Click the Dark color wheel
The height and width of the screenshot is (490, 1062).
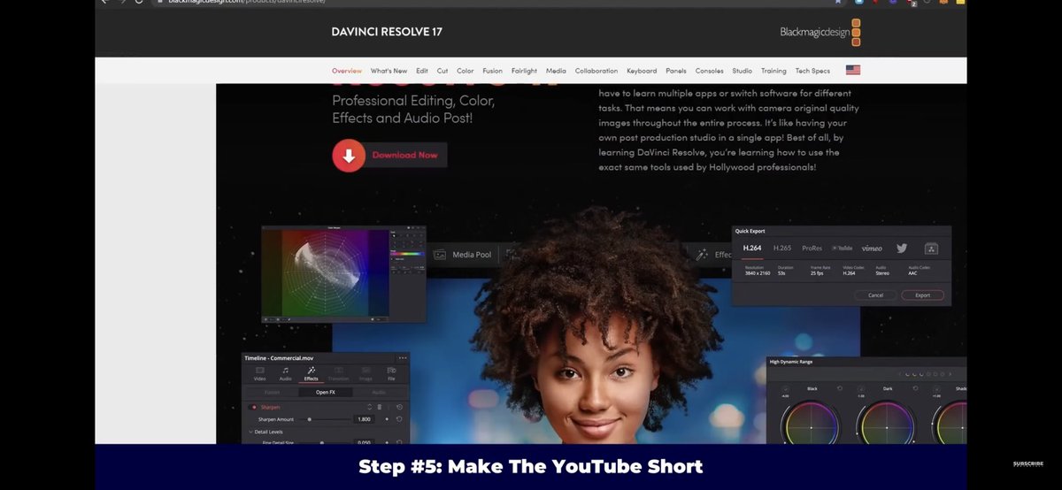[887, 424]
